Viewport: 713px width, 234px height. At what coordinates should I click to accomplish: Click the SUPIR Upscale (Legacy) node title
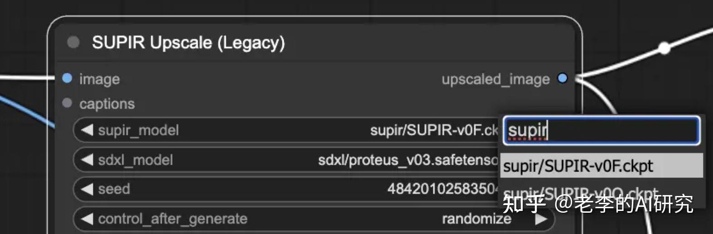188,43
